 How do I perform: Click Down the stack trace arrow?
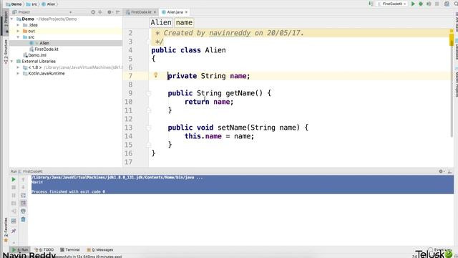pyautogui.click(x=23, y=187)
